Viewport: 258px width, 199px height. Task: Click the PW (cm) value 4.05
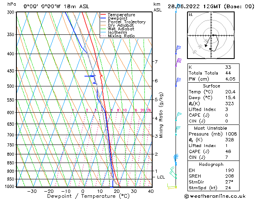click(230, 79)
